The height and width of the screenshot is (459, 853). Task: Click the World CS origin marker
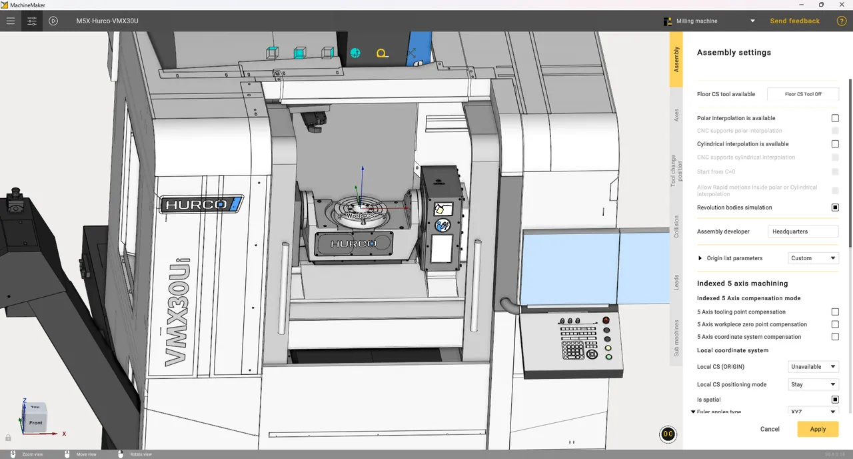click(360, 215)
